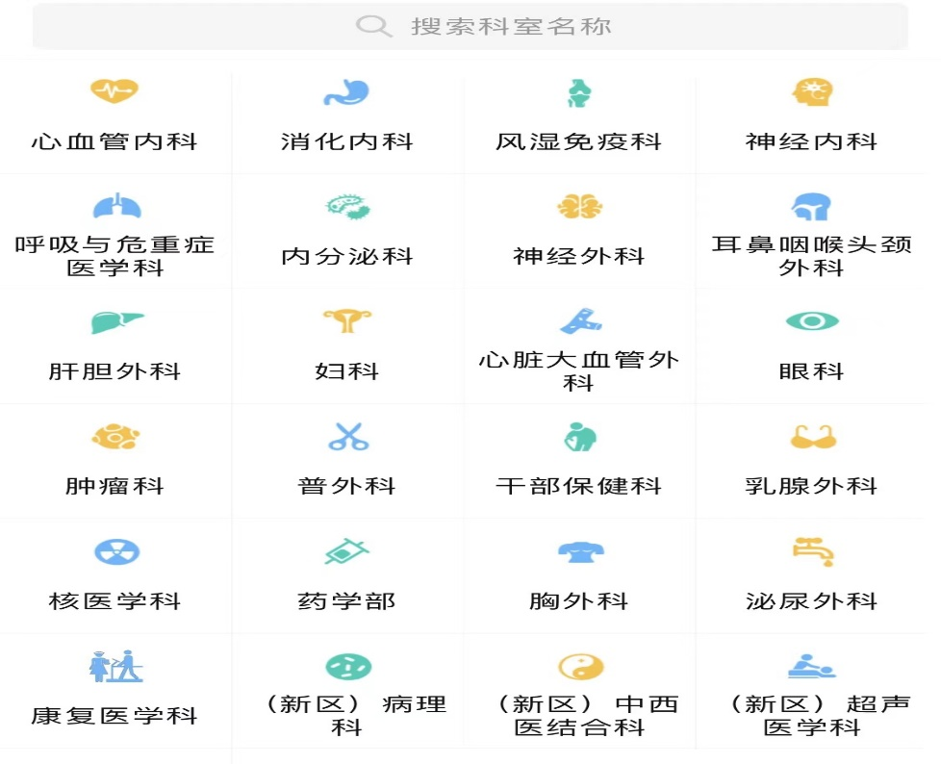The height and width of the screenshot is (764, 941).
Task: Open the 乳腺外科 department label
Action: (811, 487)
